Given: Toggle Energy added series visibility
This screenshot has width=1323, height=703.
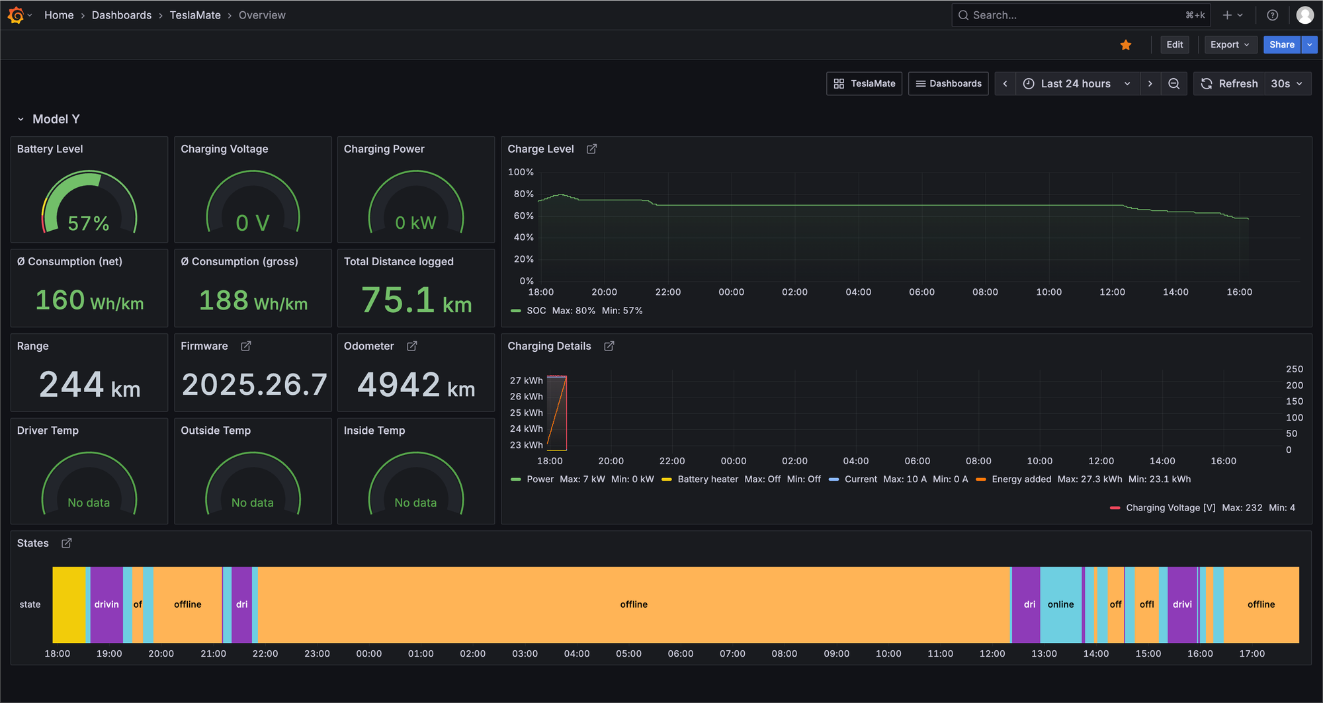Looking at the screenshot, I should pyautogui.click(x=1021, y=479).
